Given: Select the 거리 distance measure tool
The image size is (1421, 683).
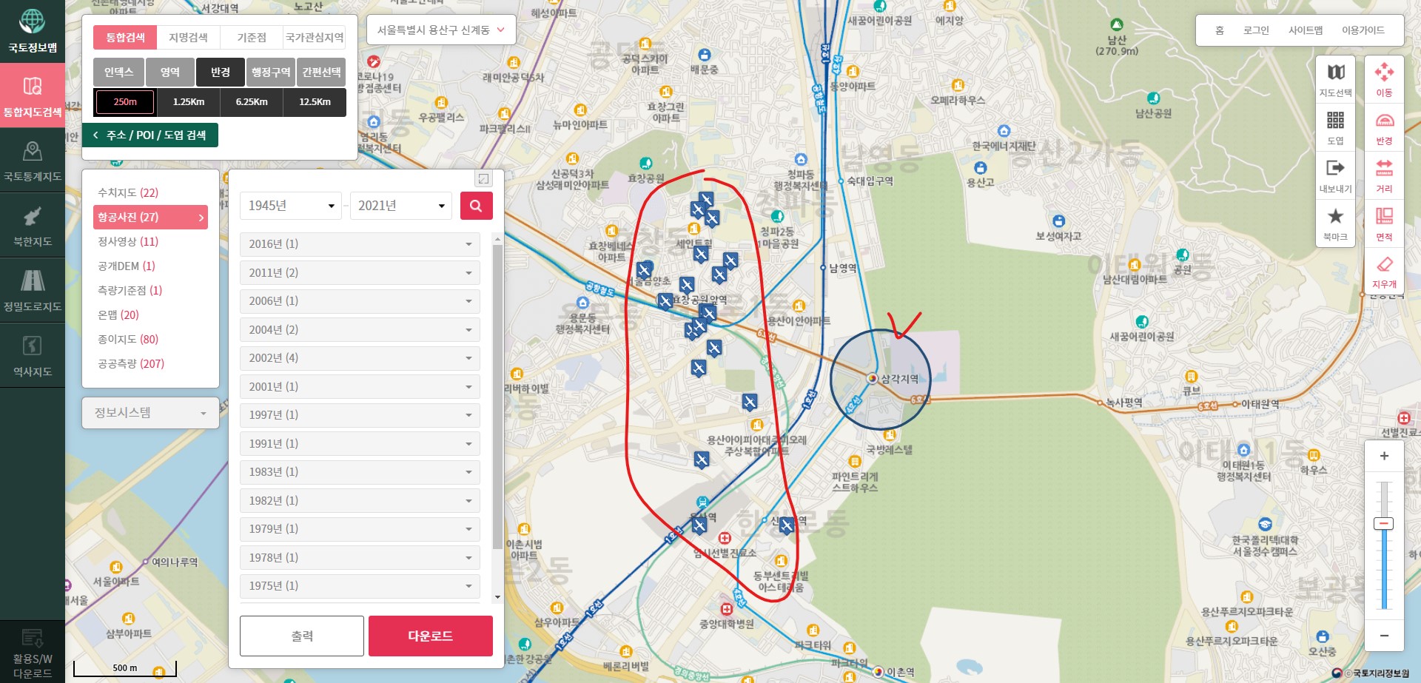Looking at the screenshot, I should click(x=1384, y=175).
